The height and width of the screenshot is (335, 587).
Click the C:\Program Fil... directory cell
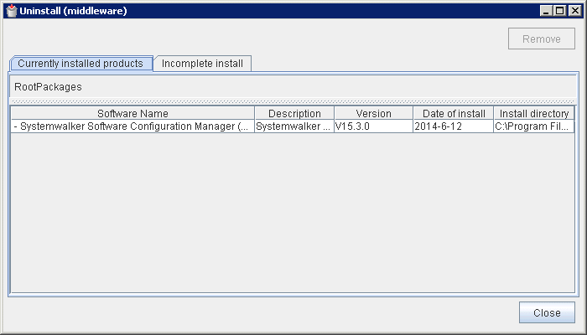click(x=534, y=126)
